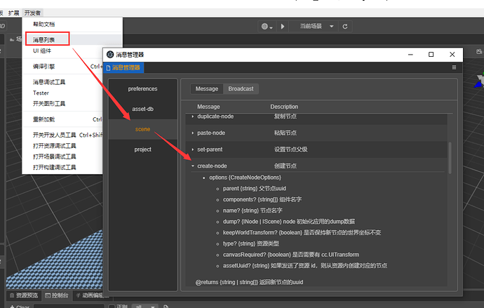This screenshot has width=484, height=308.
Task: Click the play preview button
Action: pyautogui.click(x=283, y=27)
